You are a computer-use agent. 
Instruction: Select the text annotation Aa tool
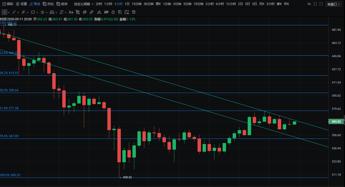[x=71, y=12]
